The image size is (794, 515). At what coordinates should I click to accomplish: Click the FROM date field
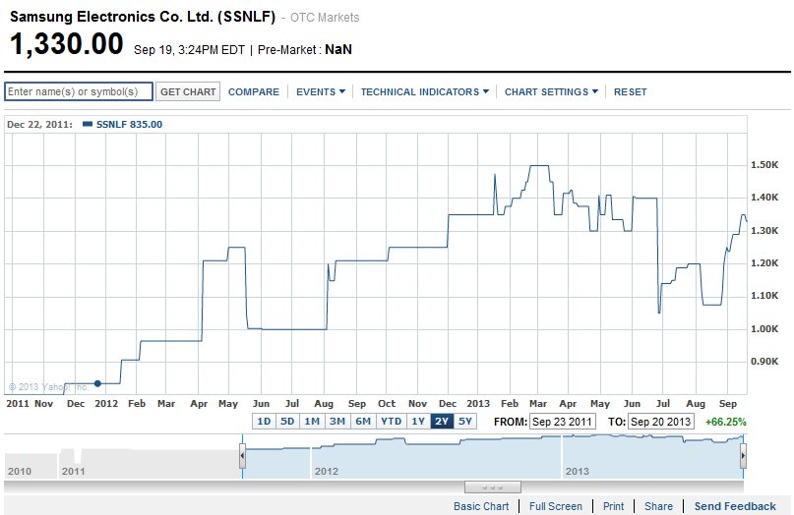point(562,422)
